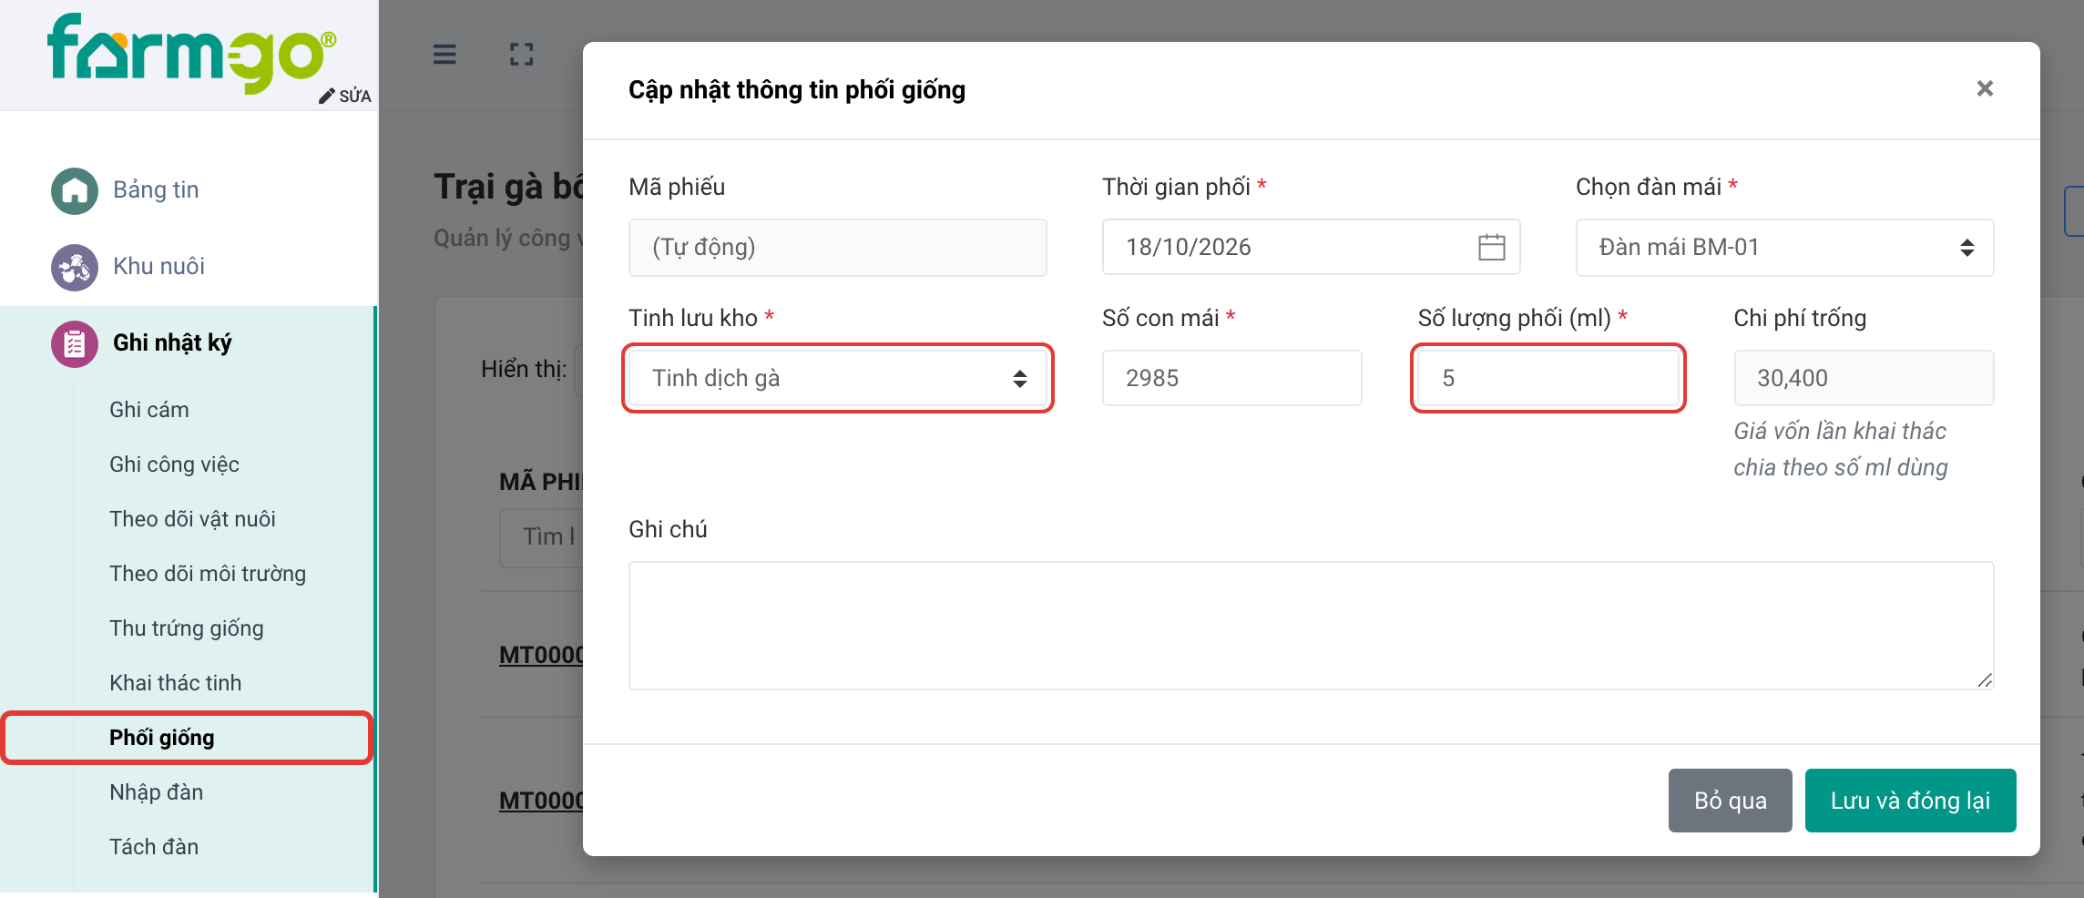Viewport: 2084px width, 898px height.
Task: Open the Tinh lưu kho dropdown
Action: click(x=838, y=378)
